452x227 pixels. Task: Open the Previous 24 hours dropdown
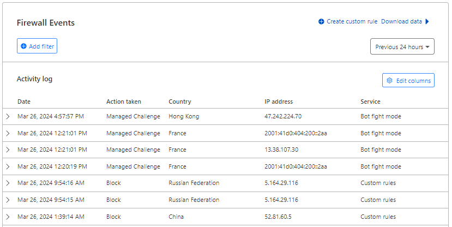tap(402, 46)
